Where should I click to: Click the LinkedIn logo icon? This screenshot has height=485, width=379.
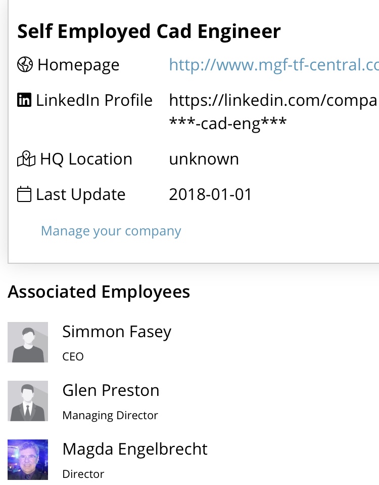point(24,100)
